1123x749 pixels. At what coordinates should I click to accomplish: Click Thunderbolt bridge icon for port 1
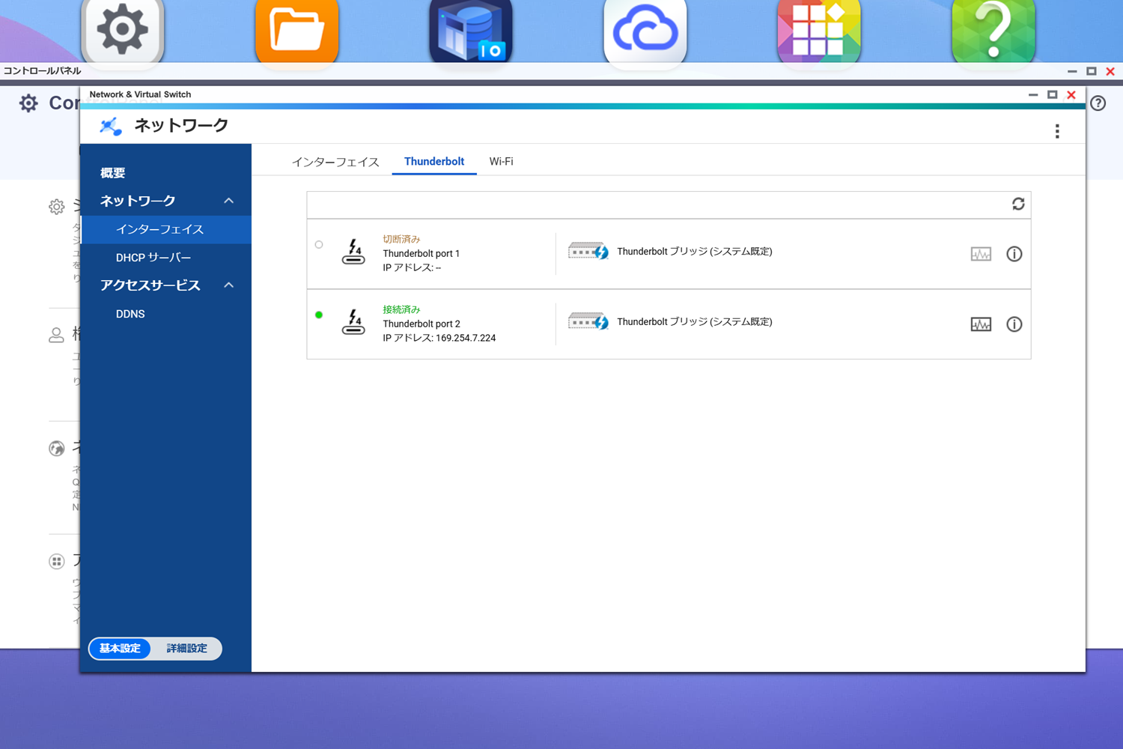(588, 252)
